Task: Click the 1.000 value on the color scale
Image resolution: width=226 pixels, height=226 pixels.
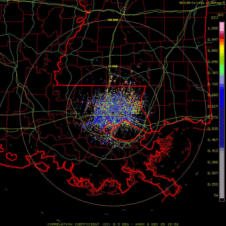Action: pyautogui.click(x=213, y=28)
